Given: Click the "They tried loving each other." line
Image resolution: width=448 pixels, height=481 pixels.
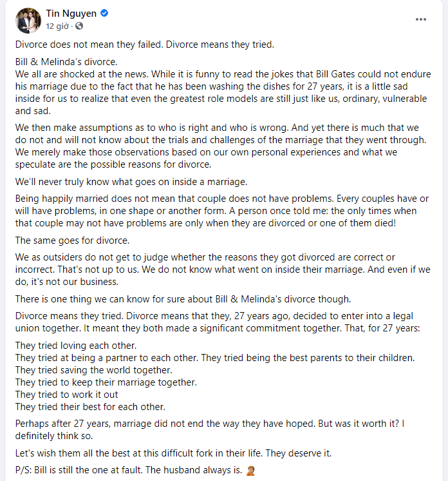Looking at the screenshot, I should [x=75, y=345].
